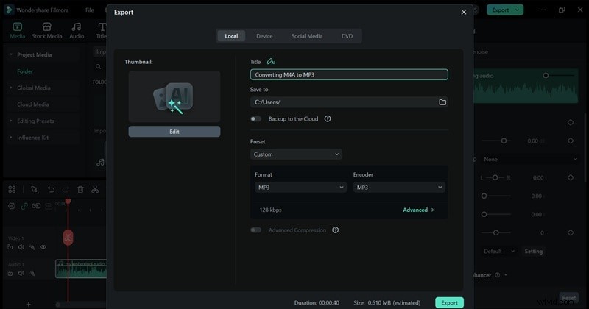This screenshot has height=309, width=589.
Task: Click the Advanced Compression help icon
Action: point(335,230)
